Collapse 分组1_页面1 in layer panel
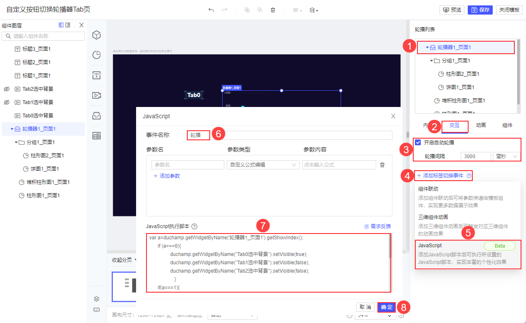526x323 pixels. coord(16,142)
